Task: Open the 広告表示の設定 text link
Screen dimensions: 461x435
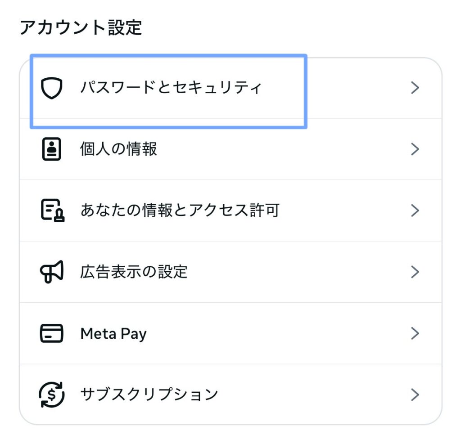Action: [x=134, y=272]
